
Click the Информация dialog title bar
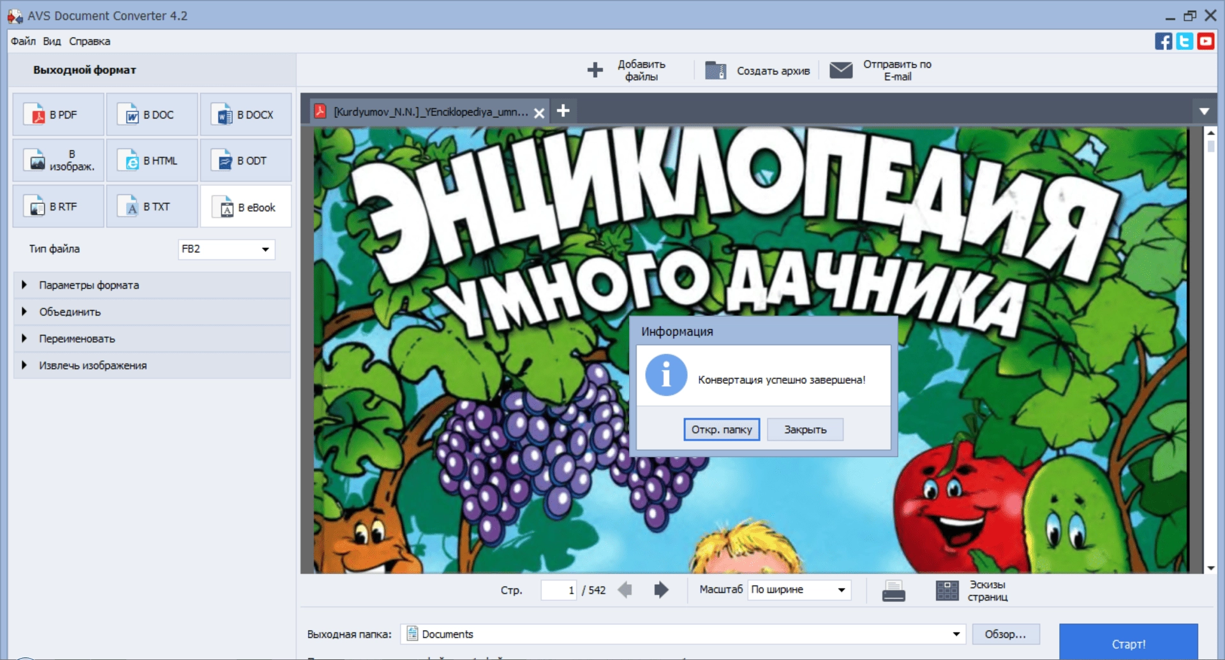click(764, 332)
